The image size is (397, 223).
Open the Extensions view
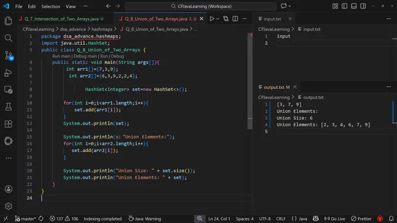point(8,124)
